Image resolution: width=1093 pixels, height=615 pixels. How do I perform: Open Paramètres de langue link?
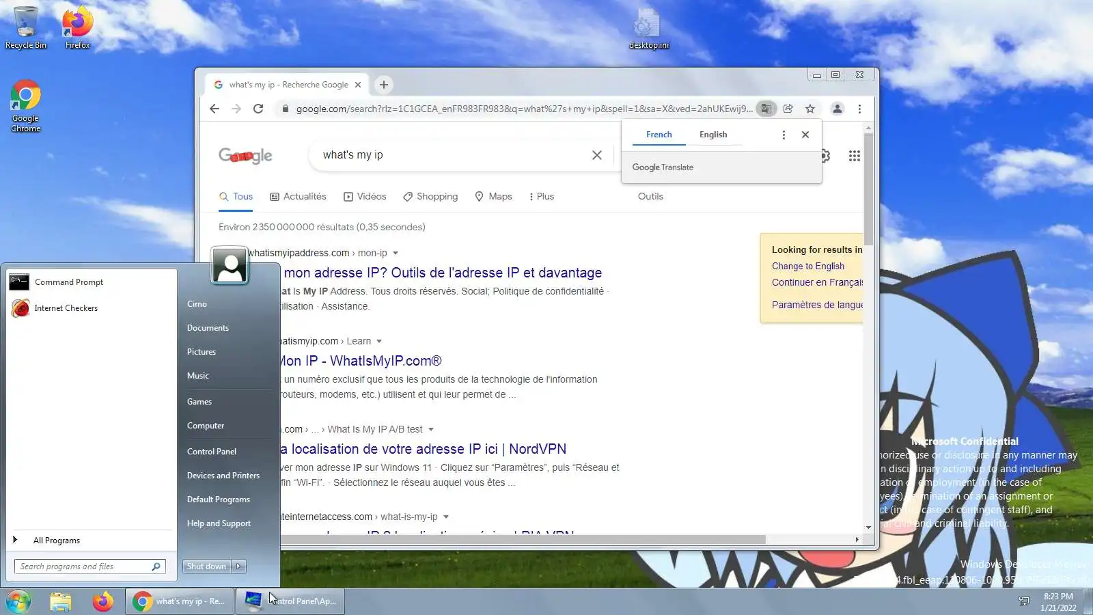point(818,305)
